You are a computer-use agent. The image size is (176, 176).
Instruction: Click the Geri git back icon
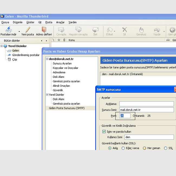pos(172,30)
